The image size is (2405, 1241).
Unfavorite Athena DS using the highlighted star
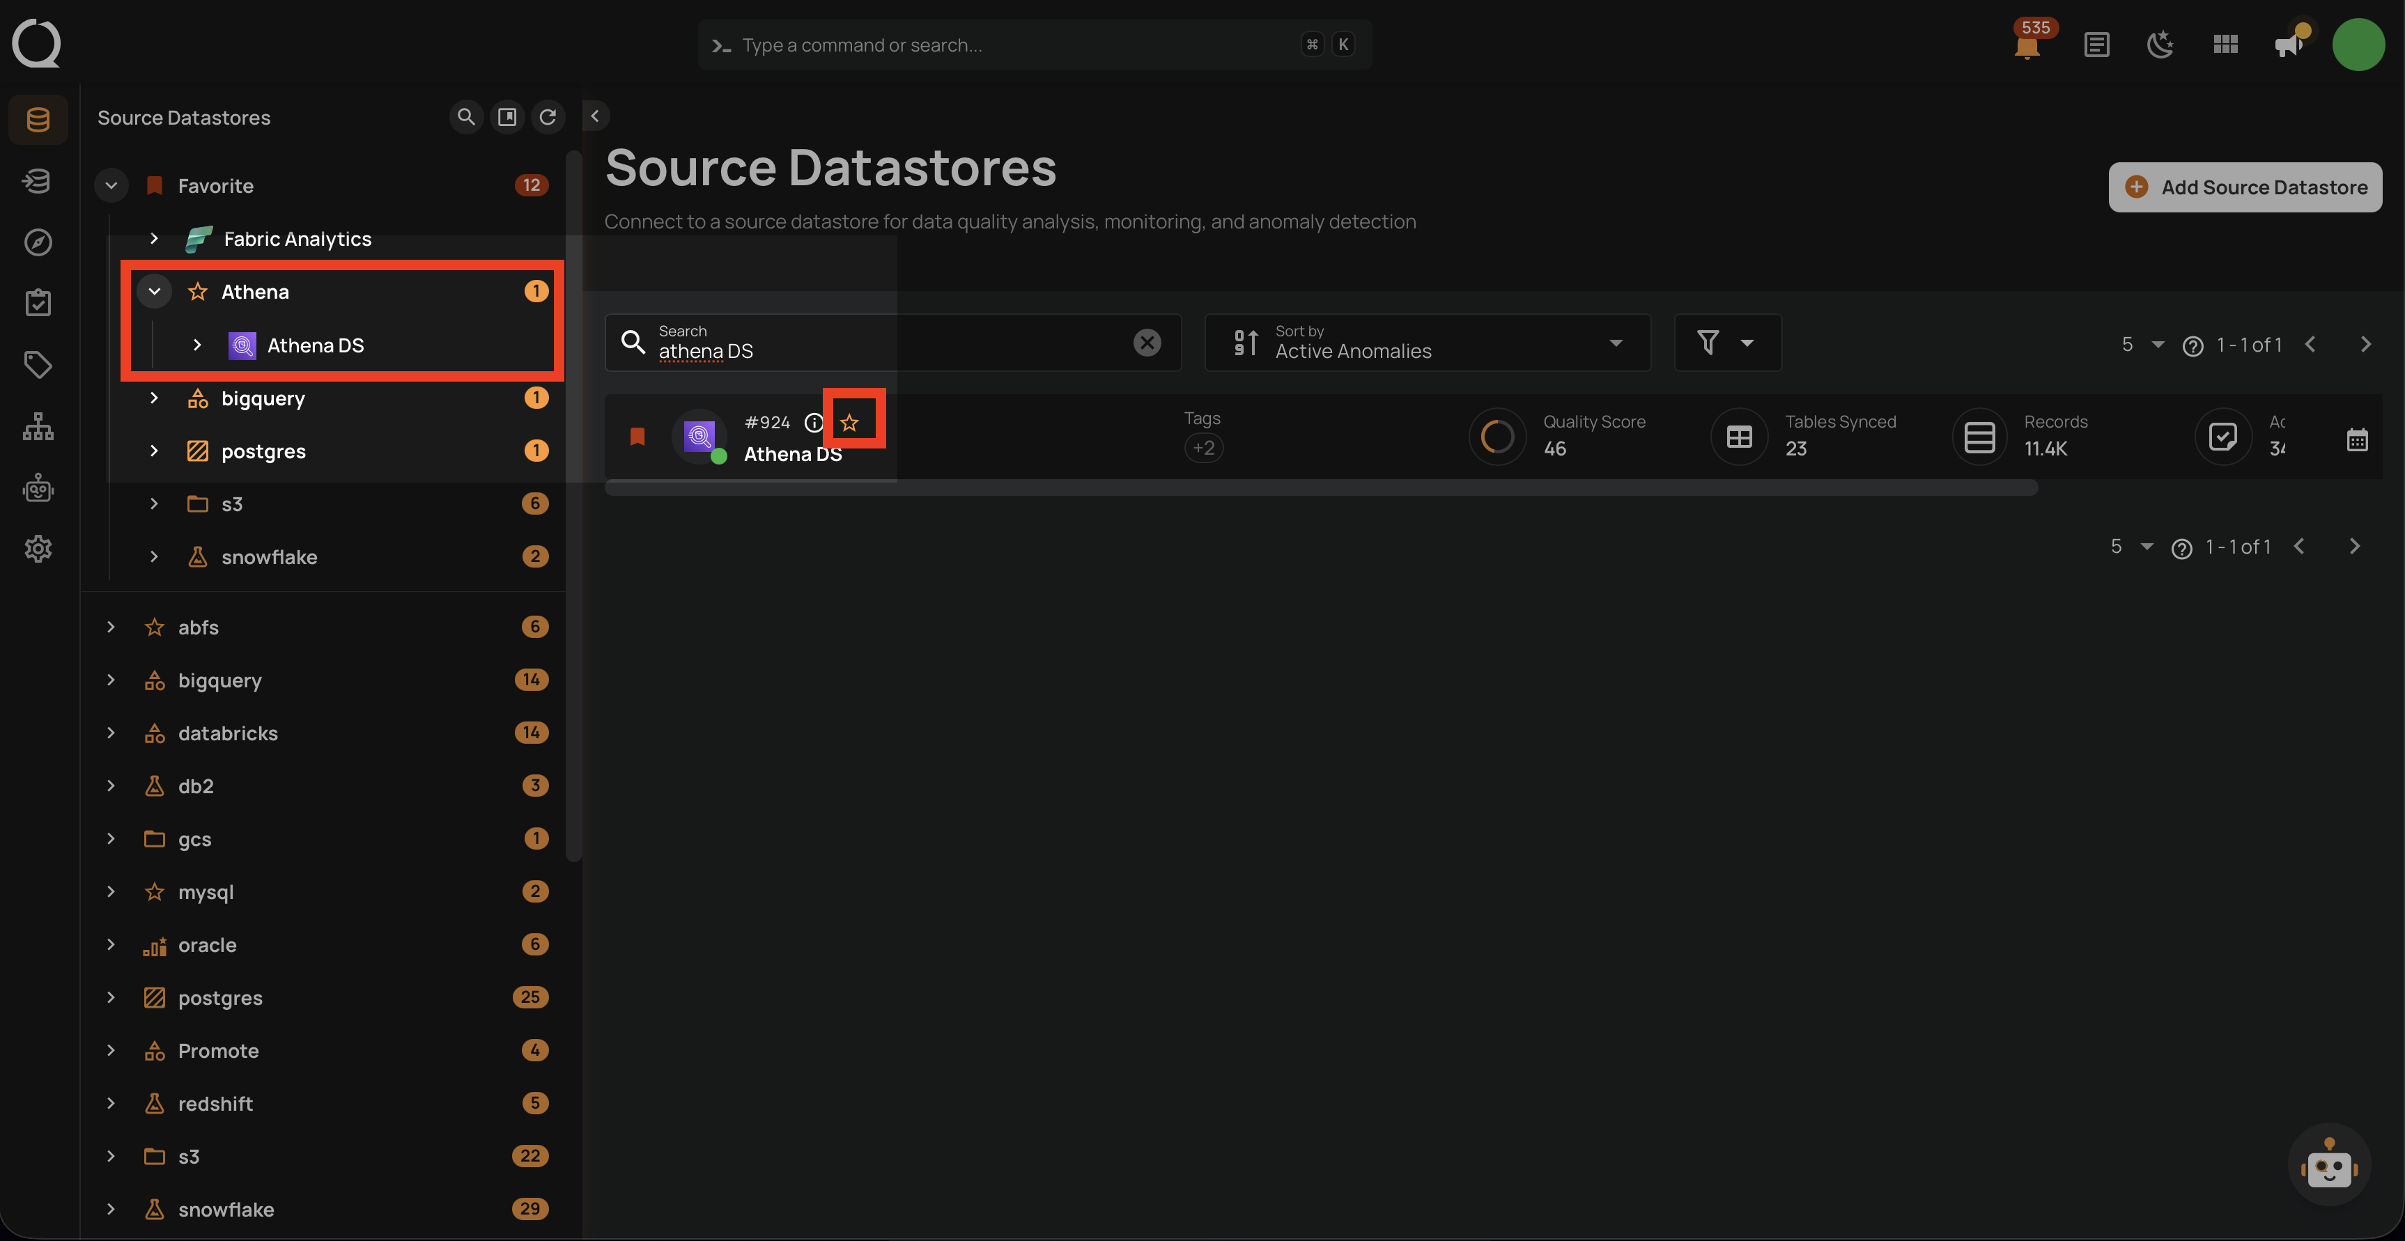[849, 422]
